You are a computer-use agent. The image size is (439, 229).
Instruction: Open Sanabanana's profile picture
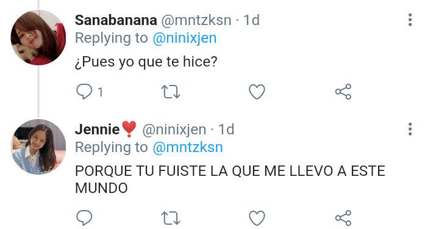pos(38,37)
